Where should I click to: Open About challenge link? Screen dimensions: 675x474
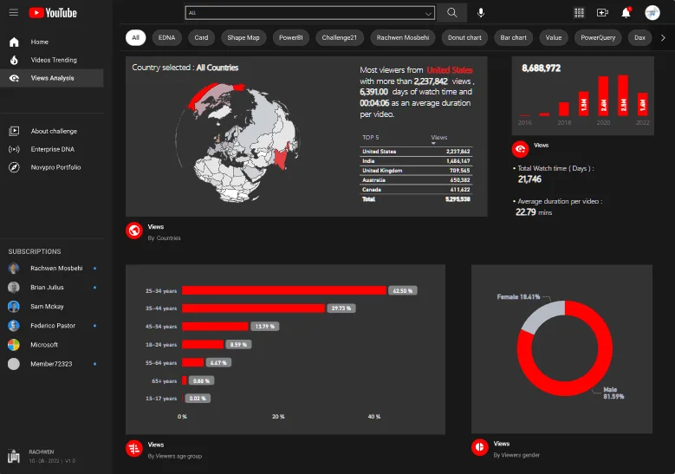52,131
